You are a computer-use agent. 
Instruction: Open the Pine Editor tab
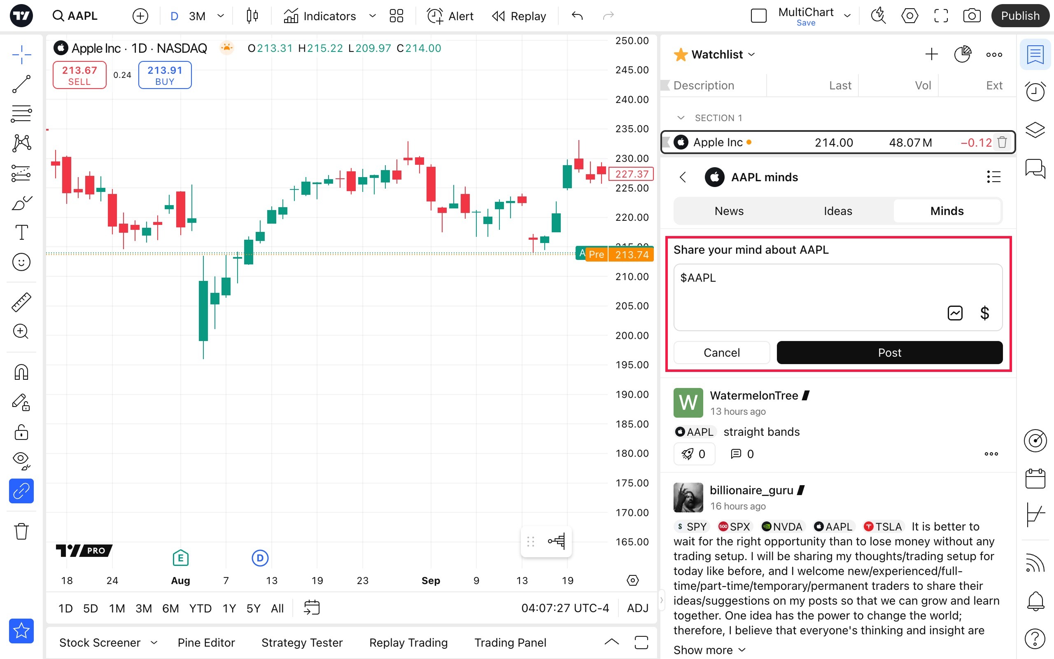click(206, 643)
